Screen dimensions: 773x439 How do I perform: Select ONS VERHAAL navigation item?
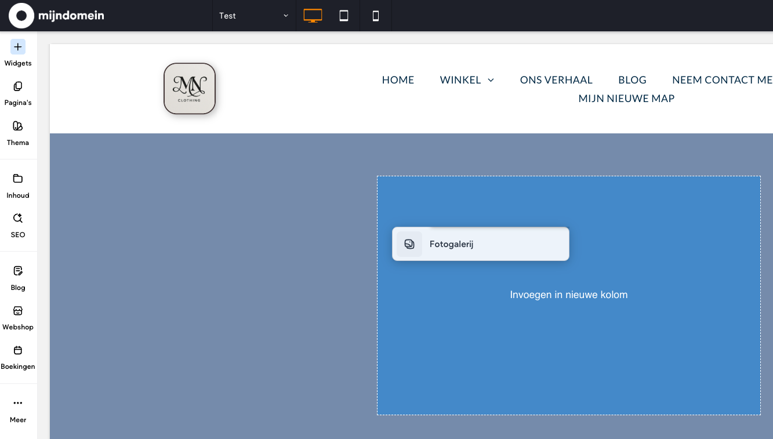[x=556, y=80]
